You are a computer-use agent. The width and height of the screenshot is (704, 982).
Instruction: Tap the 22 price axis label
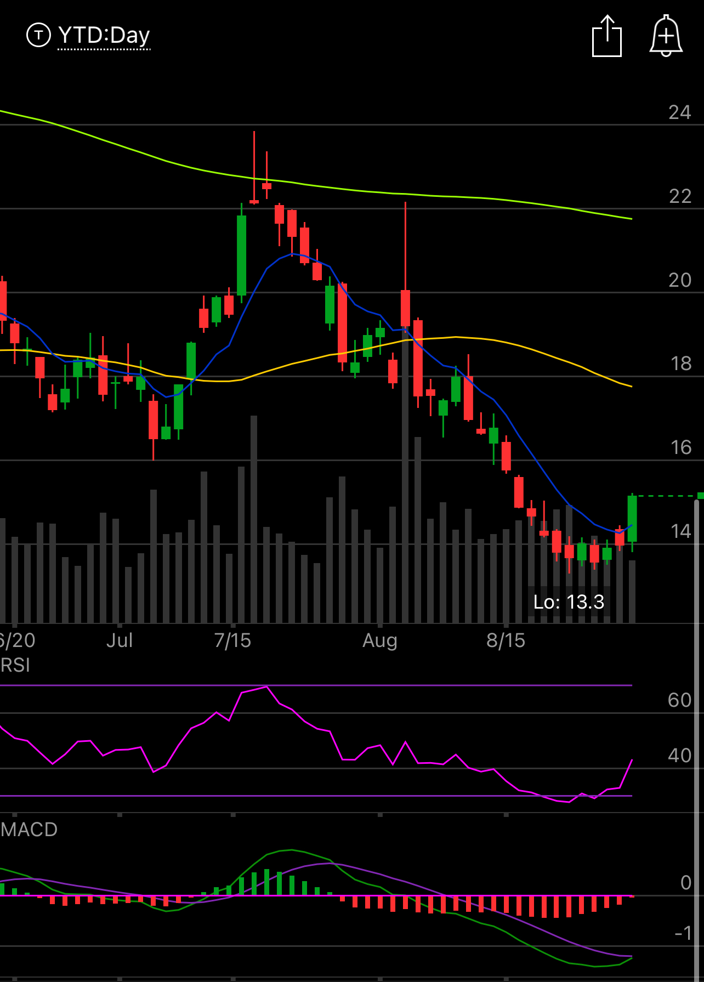pos(680,196)
